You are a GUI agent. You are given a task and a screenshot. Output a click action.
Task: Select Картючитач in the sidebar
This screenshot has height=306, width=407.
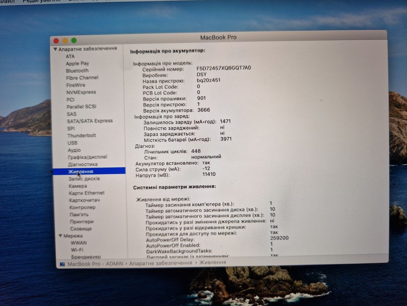[84, 200]
